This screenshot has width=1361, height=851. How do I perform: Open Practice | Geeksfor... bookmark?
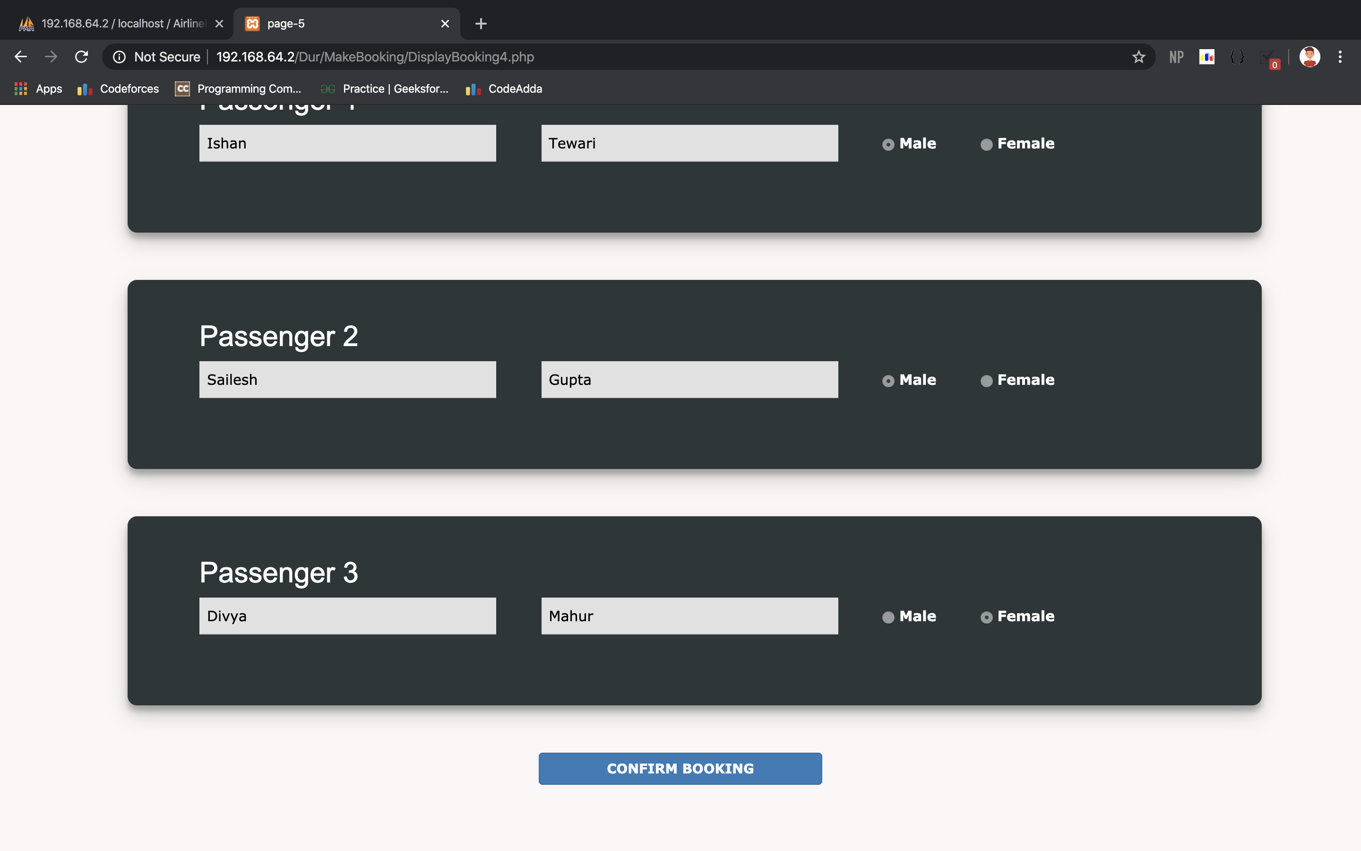pyautogui.click(x=384, y=89)
